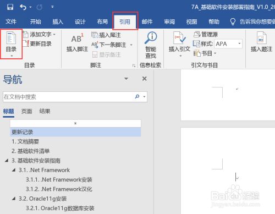The width and height of the screenshot is (275, 214).
Task: Go to heading 3.2.1. Oracle11g数据库安装
Action: click(60, 208)
